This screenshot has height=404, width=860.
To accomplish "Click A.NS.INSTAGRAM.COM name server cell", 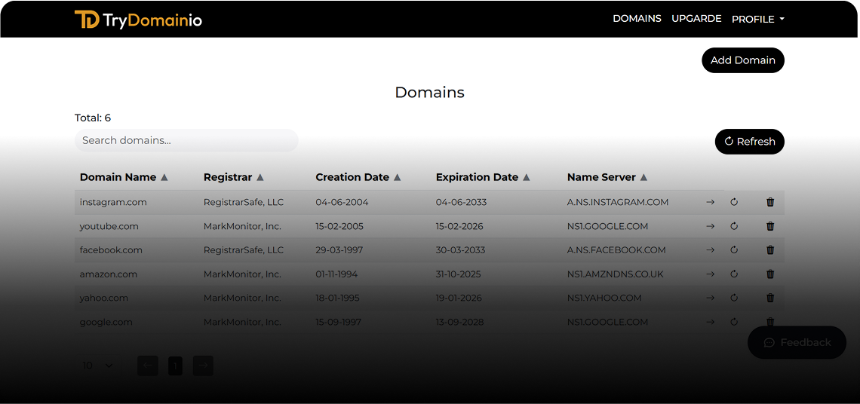I will [x=618, y=202].
